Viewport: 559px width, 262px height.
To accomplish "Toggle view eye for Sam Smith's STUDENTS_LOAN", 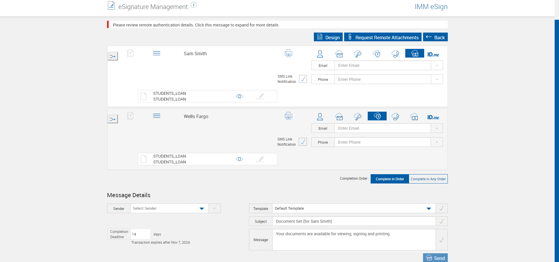I will pyautogui.click(x=239, y=97).
